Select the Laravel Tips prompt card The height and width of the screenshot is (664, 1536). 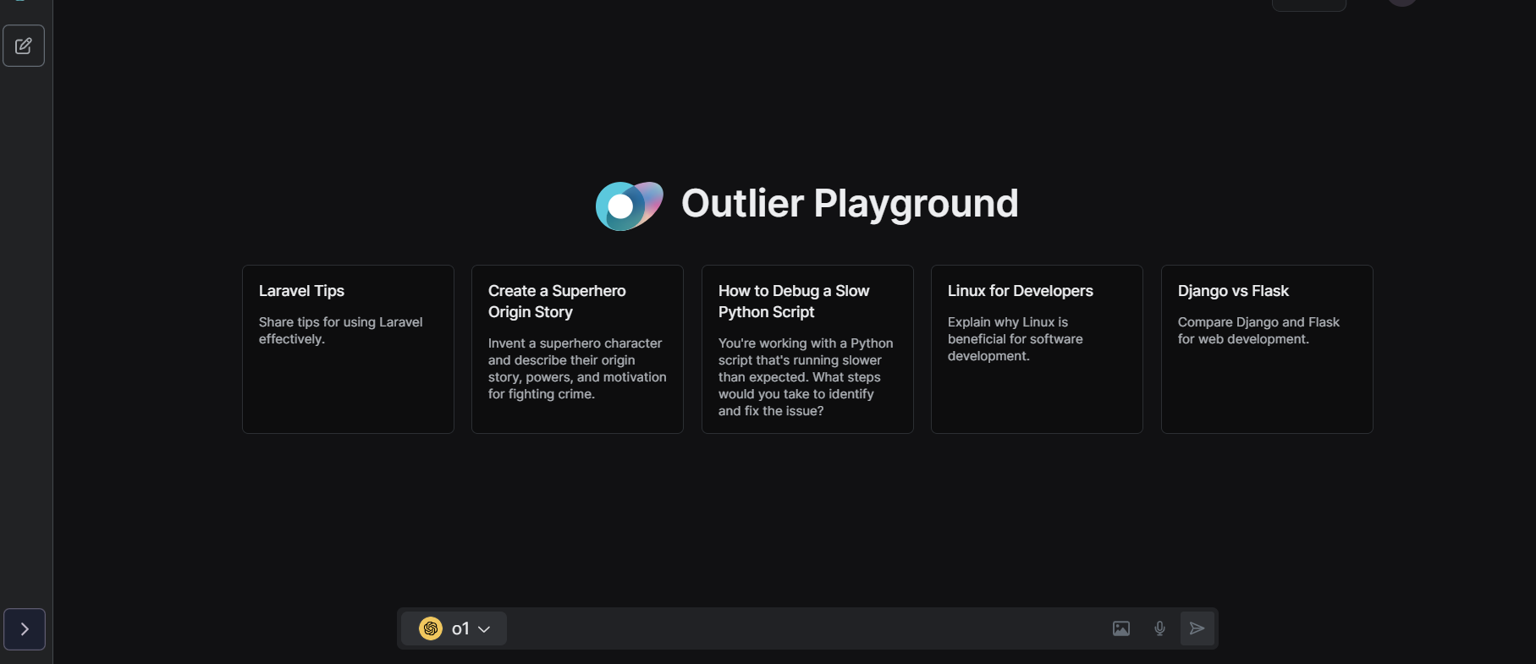click(x=348, y=349)
